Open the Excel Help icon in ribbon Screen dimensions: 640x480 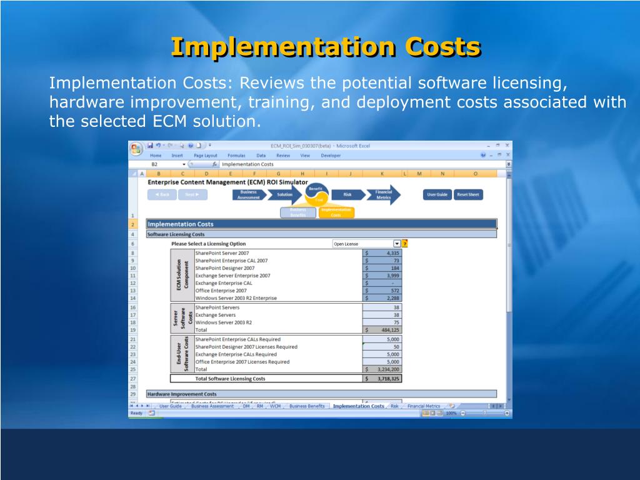(483, 155)
